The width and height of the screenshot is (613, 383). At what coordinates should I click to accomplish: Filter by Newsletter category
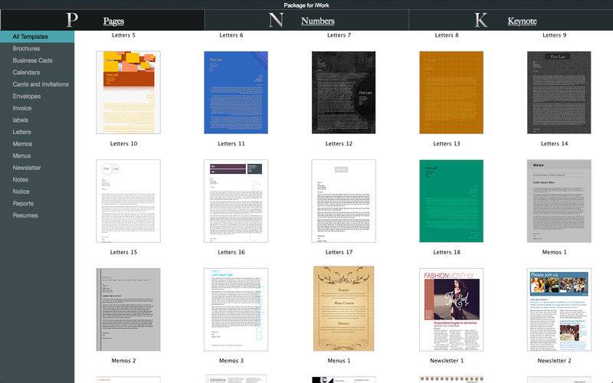[x=27, y=168]
